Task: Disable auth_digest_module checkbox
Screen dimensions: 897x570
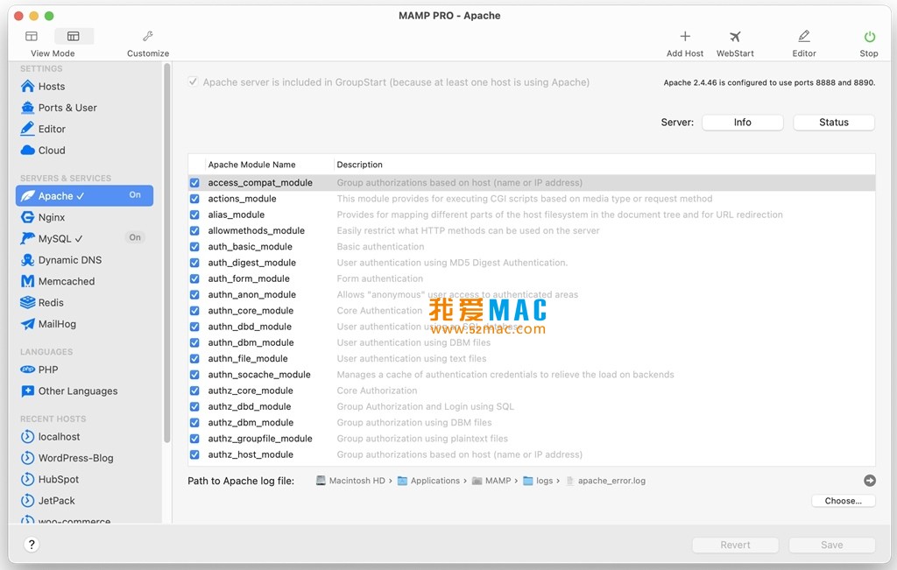Action: tap(194, 263)
